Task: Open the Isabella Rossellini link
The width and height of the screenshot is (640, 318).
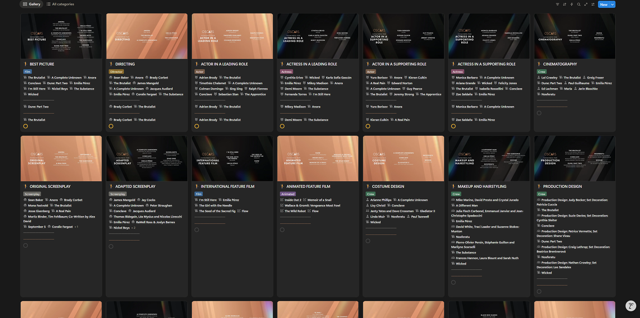Action: [x=491, y=89]
